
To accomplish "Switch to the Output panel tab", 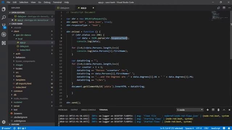I will [74, 110].
